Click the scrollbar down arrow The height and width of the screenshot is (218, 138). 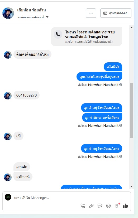pos(131,186)
